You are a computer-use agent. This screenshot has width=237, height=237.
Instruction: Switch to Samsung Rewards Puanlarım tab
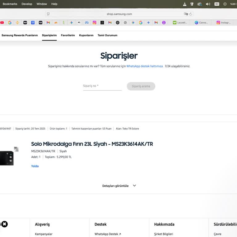(x=20, y=35)
